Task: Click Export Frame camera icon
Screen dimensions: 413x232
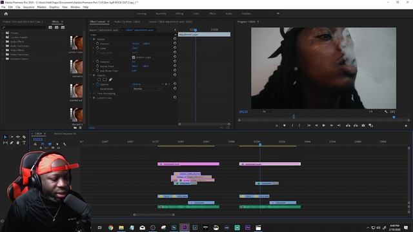Action: (363, 126)
